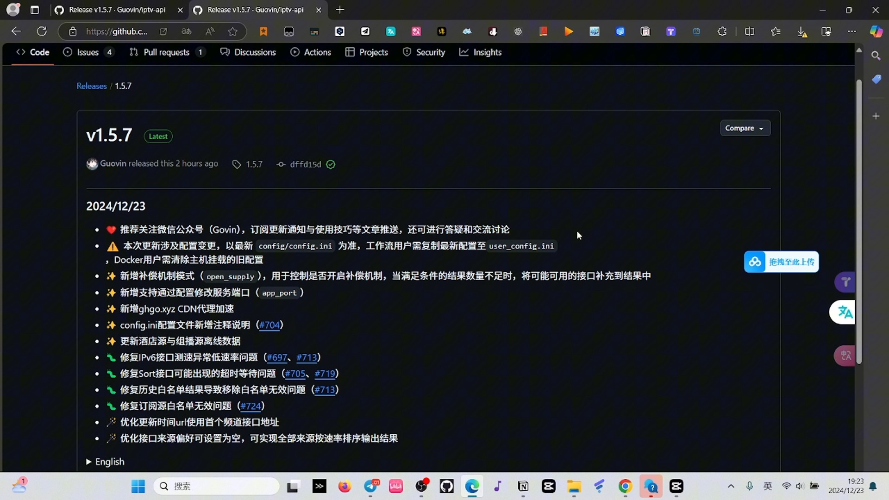889x500 pixels.
Task: Close the active Release v1.5.7 tab
Action: tap(319, 10)
